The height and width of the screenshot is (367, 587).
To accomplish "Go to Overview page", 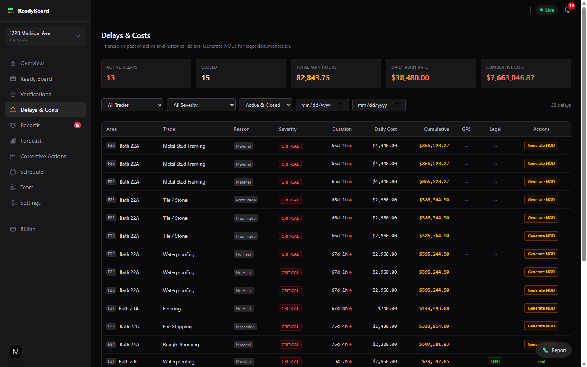I will tap(45, 63).
